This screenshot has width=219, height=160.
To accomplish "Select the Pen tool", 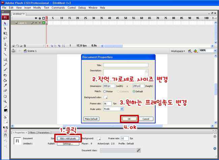I will [5, 44].
